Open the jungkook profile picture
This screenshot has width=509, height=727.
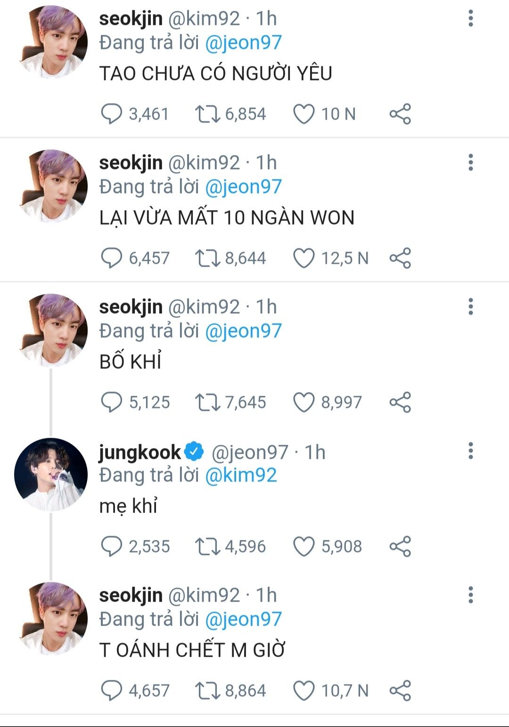pos(51,474)
